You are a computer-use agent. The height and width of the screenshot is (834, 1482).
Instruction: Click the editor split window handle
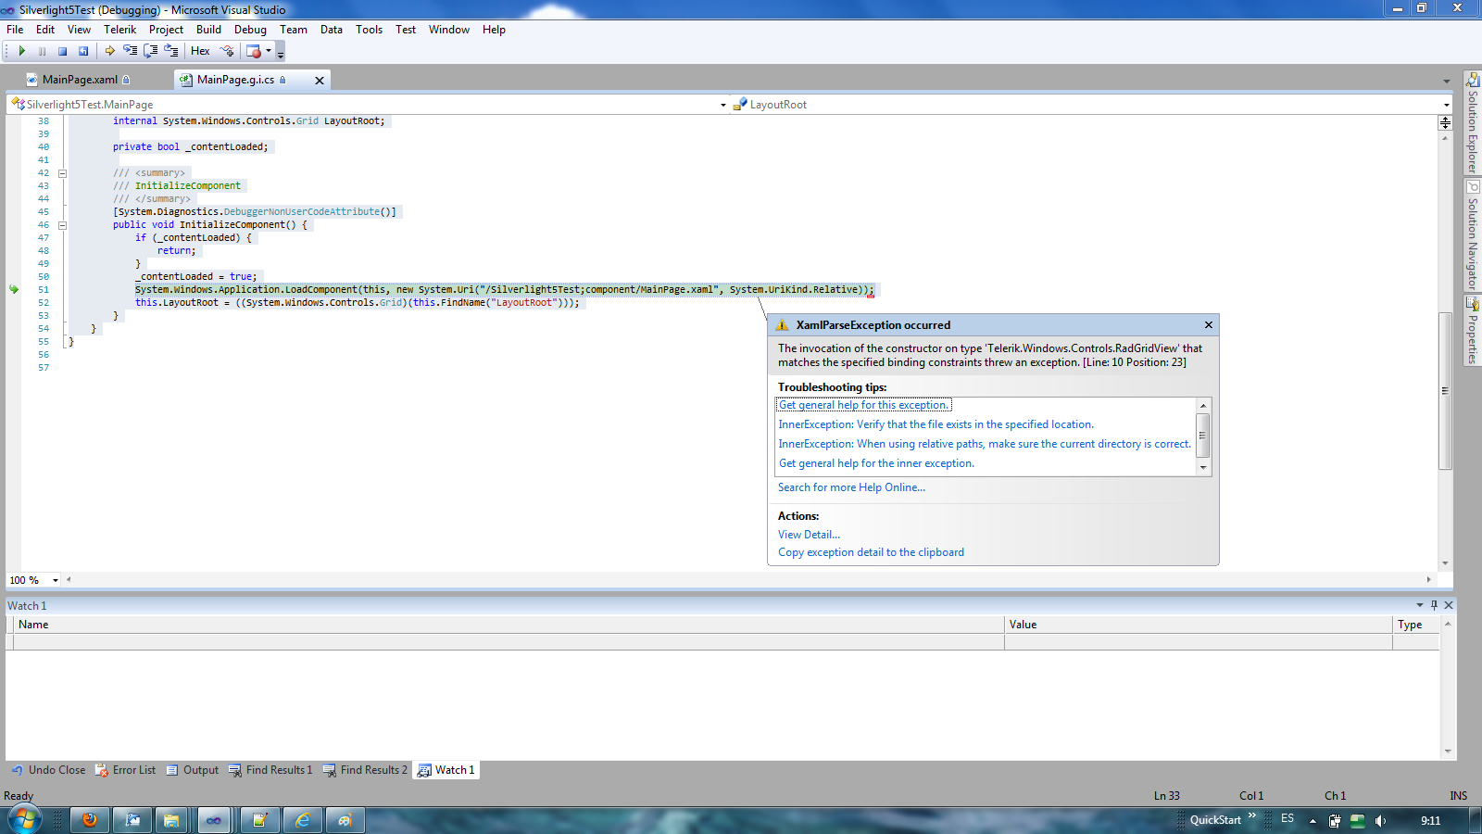[1445, 122]
